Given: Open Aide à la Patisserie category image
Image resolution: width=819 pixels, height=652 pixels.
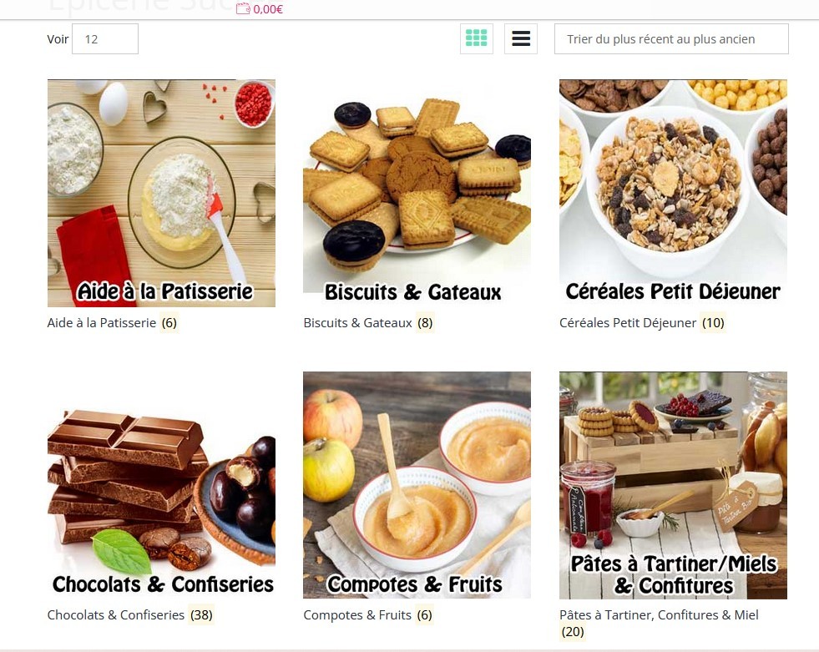Looking at the screenshot, I should coord(161,194).
